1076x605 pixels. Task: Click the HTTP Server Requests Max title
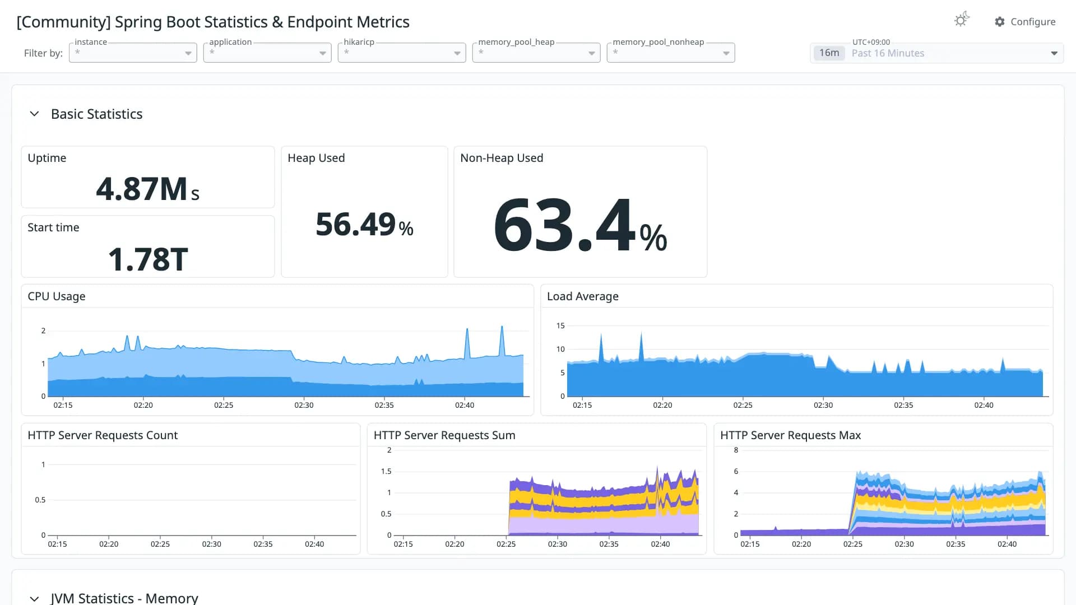[790, 435]
